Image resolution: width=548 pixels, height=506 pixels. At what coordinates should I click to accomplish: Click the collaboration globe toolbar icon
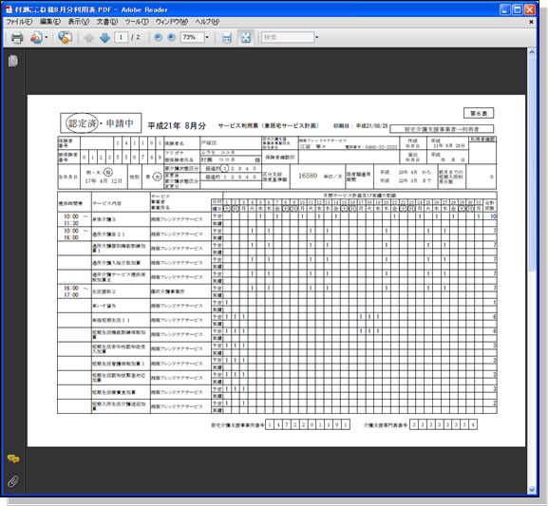tap(65, 37)
